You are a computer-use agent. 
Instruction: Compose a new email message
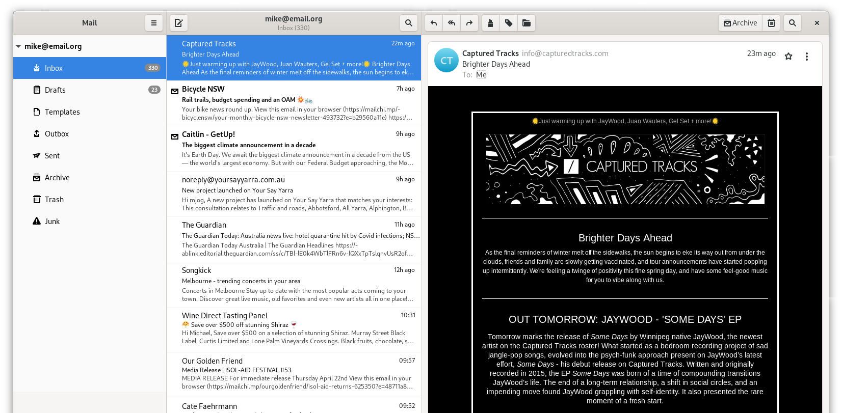coord(178,23)
